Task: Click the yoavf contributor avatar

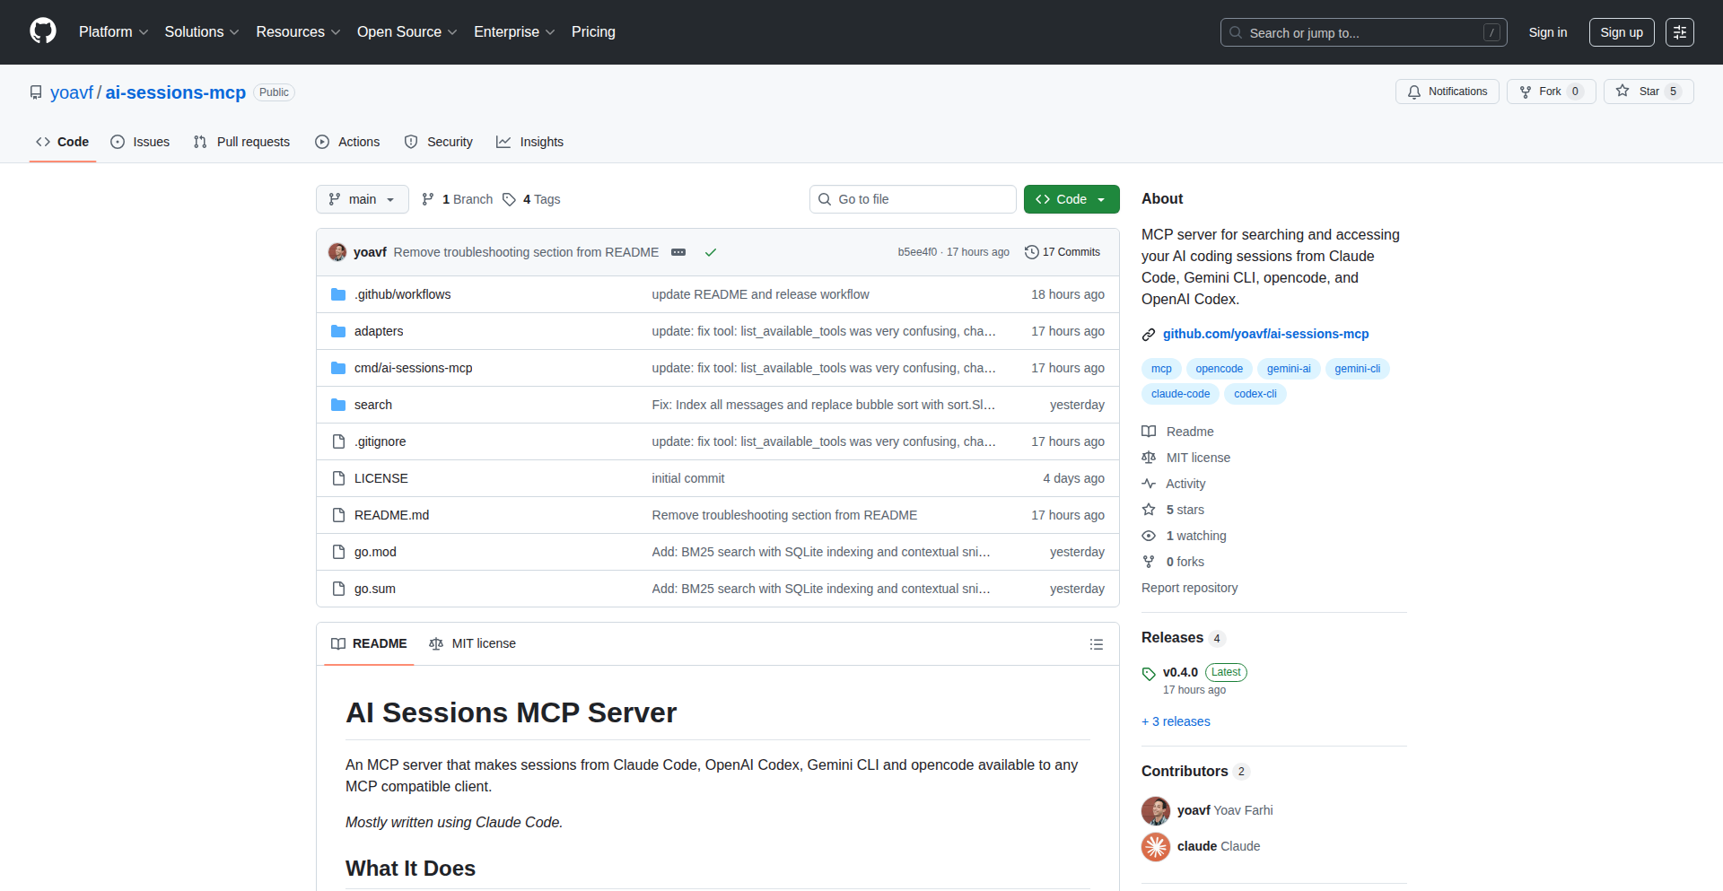Action: coord(1155,810)
